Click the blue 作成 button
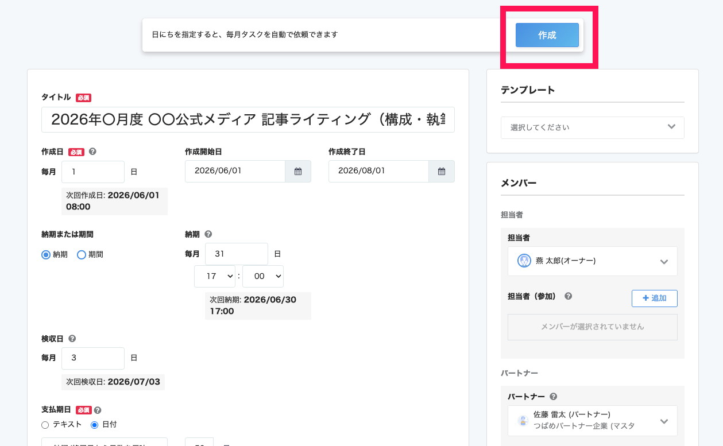The height and width of the screenshot is (446, 723). [547, 35]
